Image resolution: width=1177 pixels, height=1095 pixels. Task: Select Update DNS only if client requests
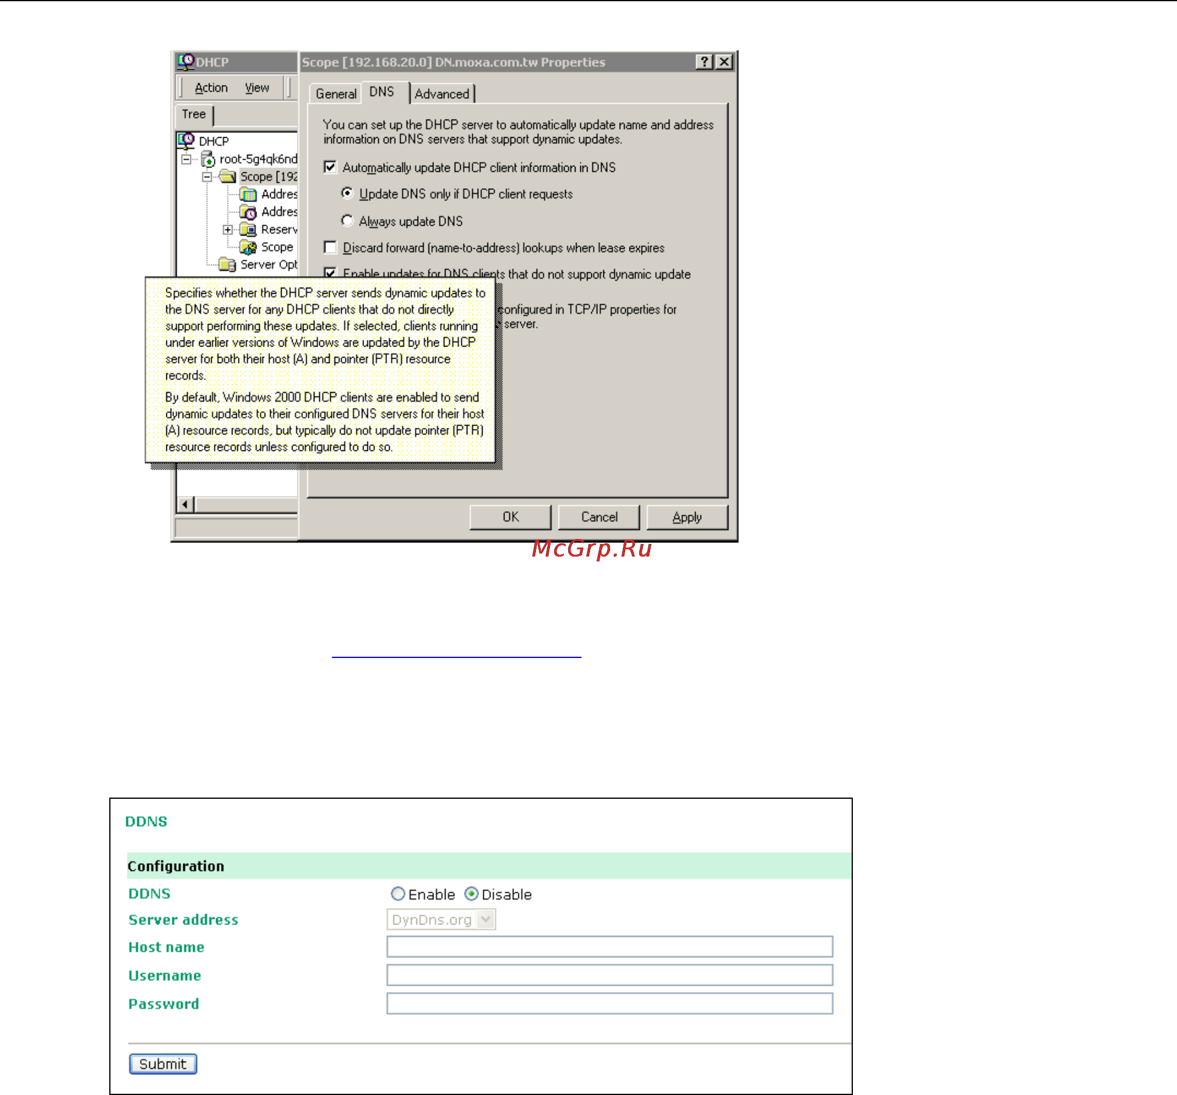(347, 193)
